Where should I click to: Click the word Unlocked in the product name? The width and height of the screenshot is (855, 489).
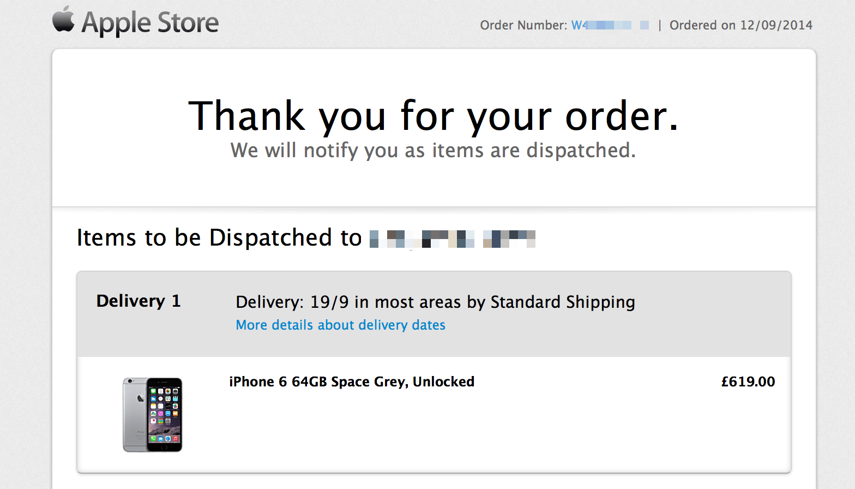443,381
